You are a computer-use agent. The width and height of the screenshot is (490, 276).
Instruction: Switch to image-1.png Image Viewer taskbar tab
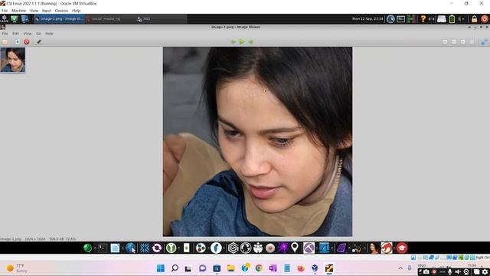(59, 18)
